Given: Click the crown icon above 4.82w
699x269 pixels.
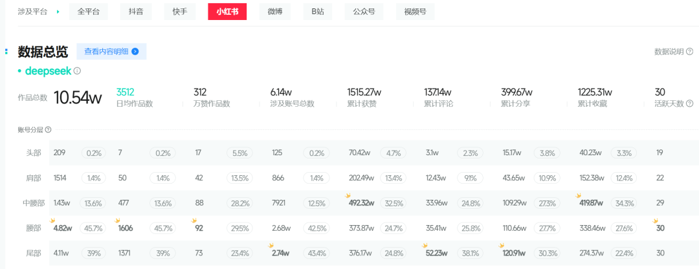Looking at the screenshot, I should pos(52,221).
